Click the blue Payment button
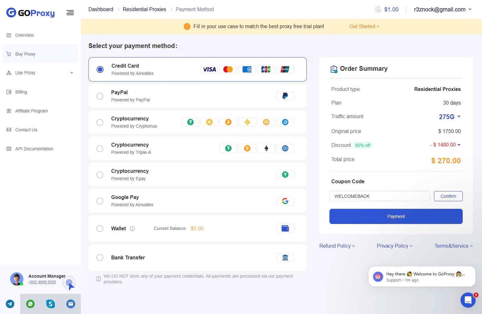This screenshot has width=482, height=314. (396, 216)
